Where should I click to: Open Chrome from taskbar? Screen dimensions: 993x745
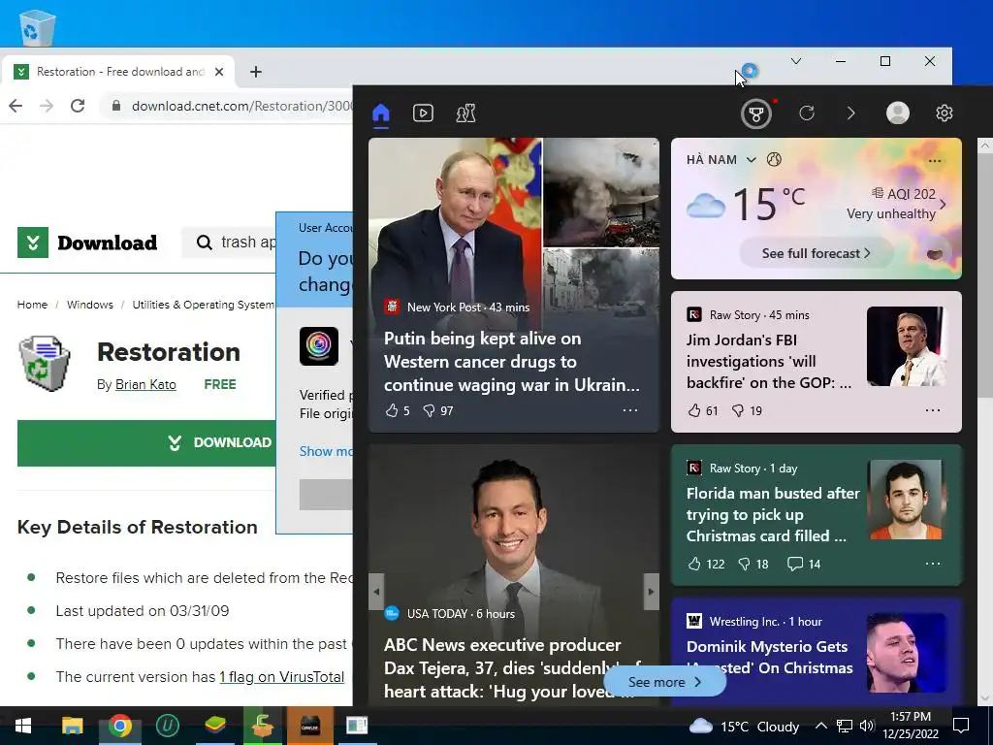119,726
